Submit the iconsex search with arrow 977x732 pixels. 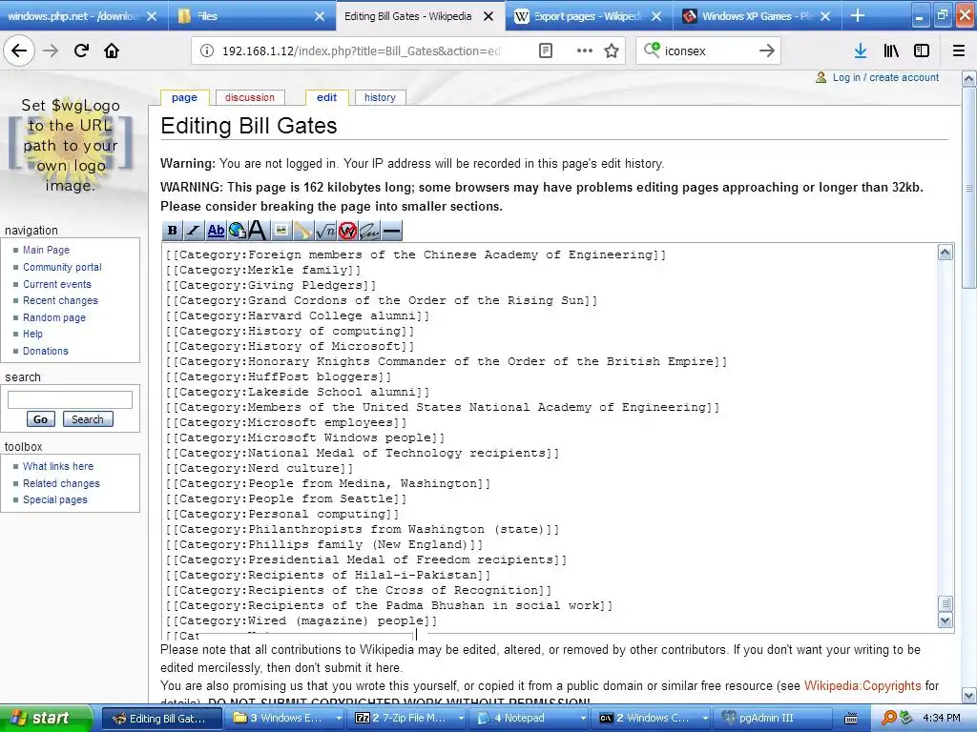pos(767,51)
